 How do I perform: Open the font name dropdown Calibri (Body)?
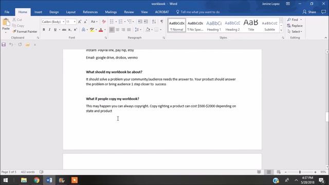(x=63, y=22)
